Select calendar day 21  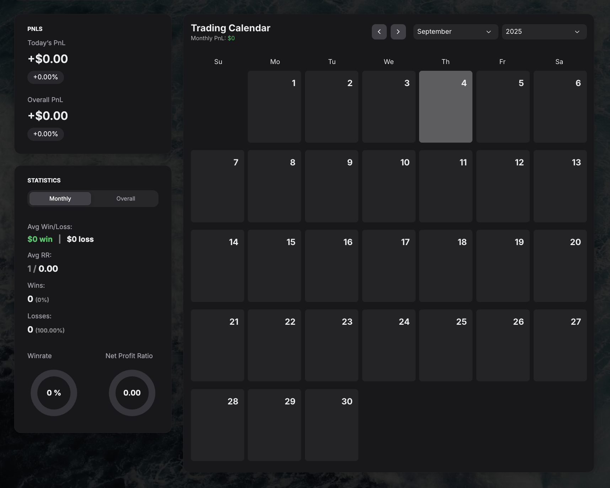[x=217, y=345]
